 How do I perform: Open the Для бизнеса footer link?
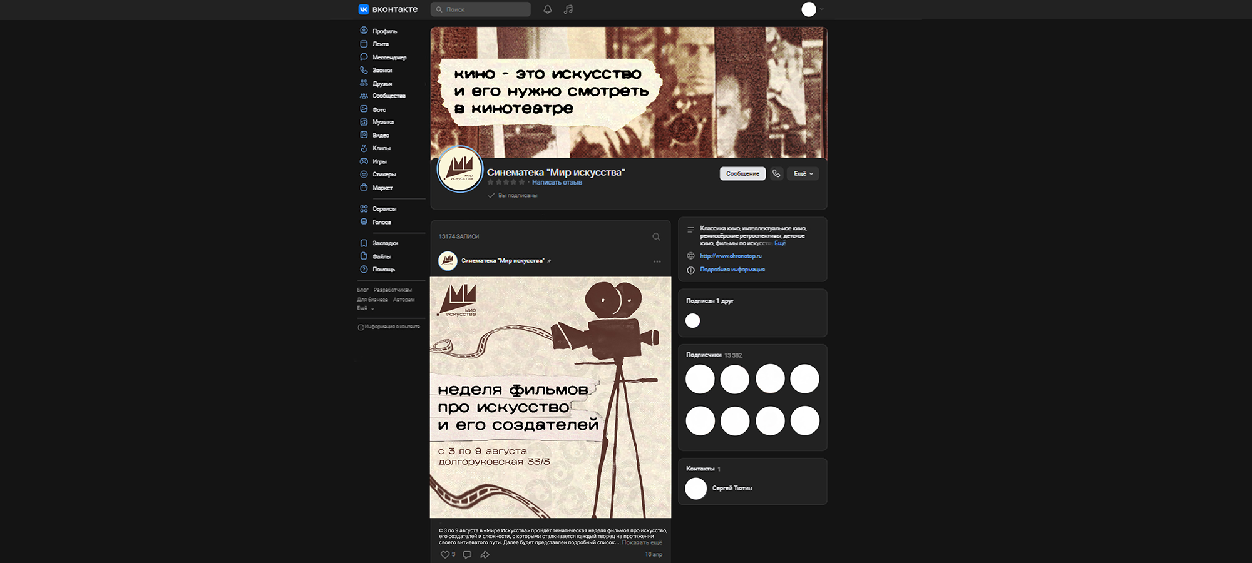[x=372, y=300]
